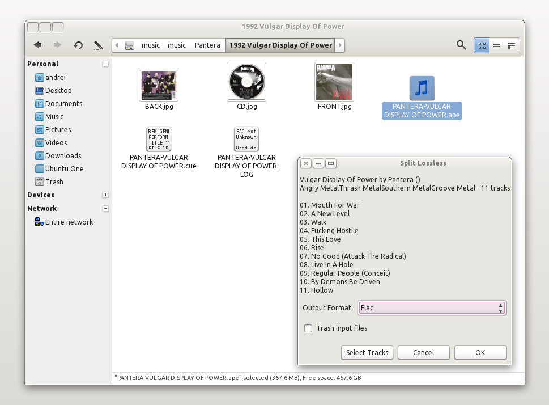Collapse the Personal section
Image resolution: width=549 pixels, height=405 pixels.
coord(105,64)
